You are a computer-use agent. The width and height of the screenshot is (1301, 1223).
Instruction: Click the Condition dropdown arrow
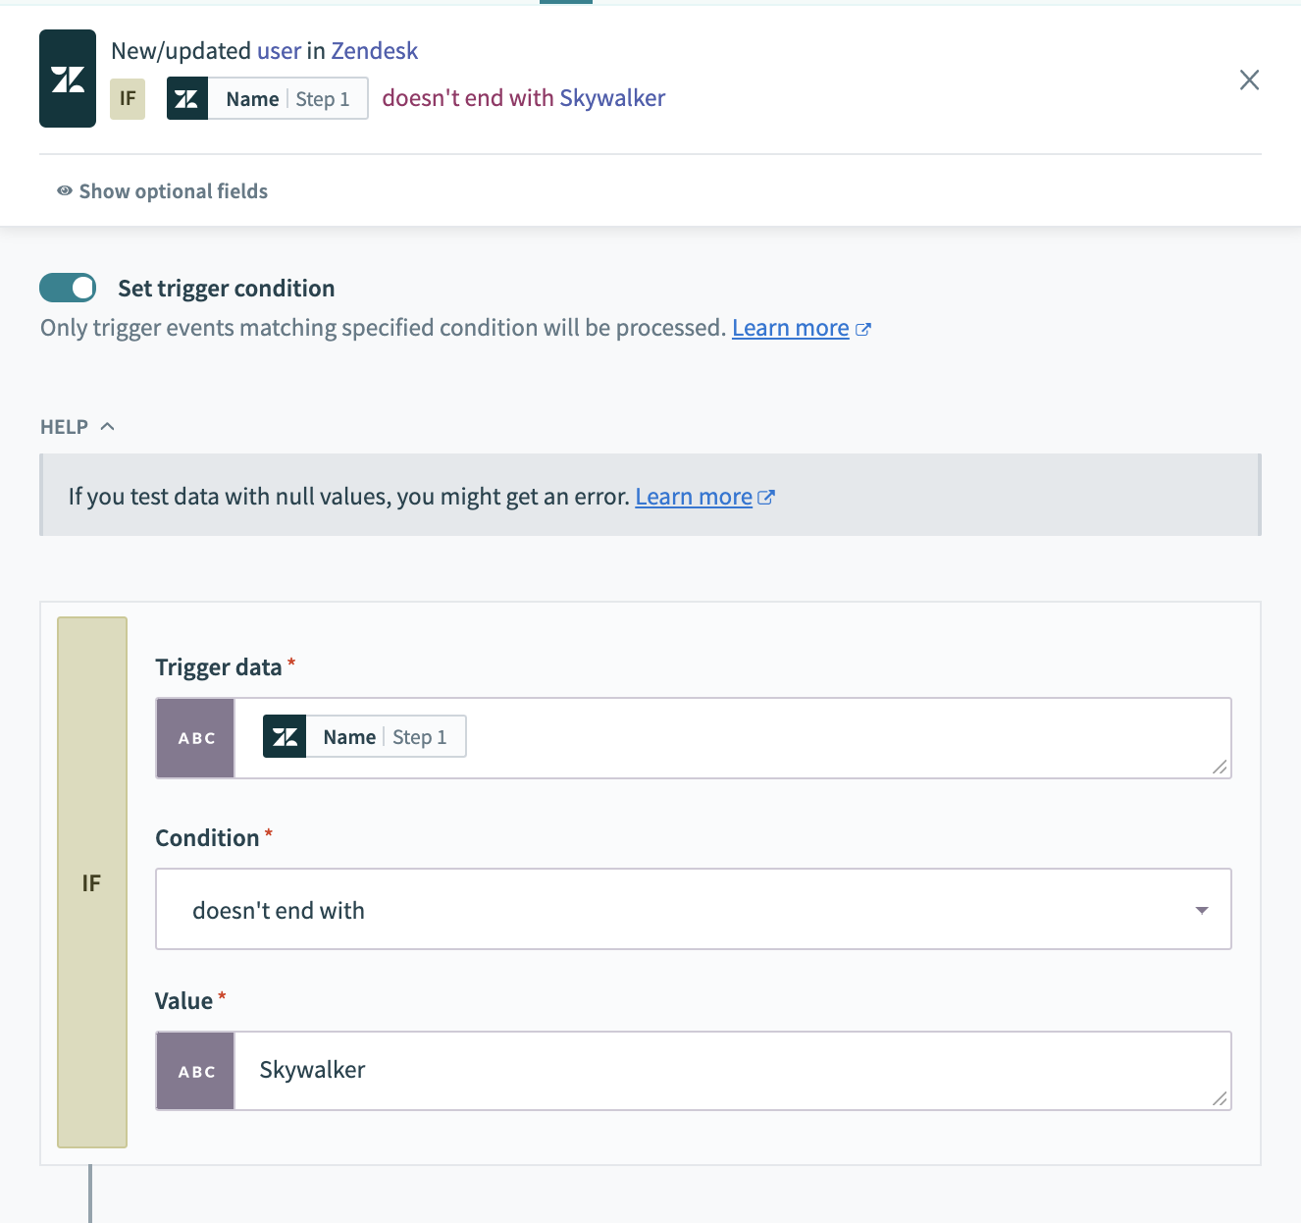click(x=1201, y=910)
